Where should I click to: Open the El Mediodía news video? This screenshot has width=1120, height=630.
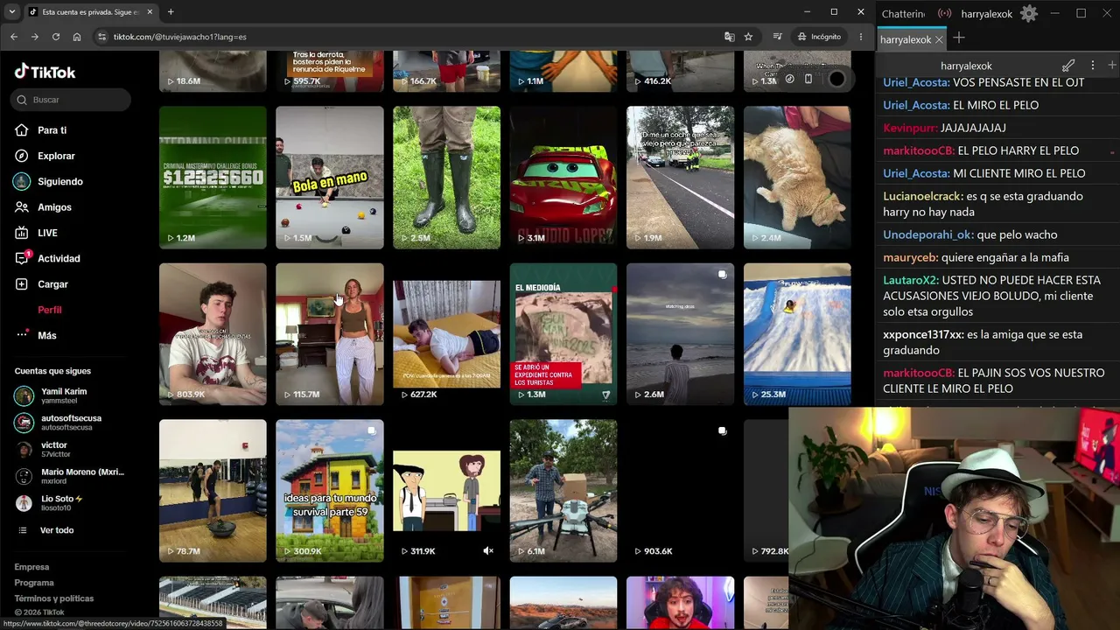click(x=563, y=334)
